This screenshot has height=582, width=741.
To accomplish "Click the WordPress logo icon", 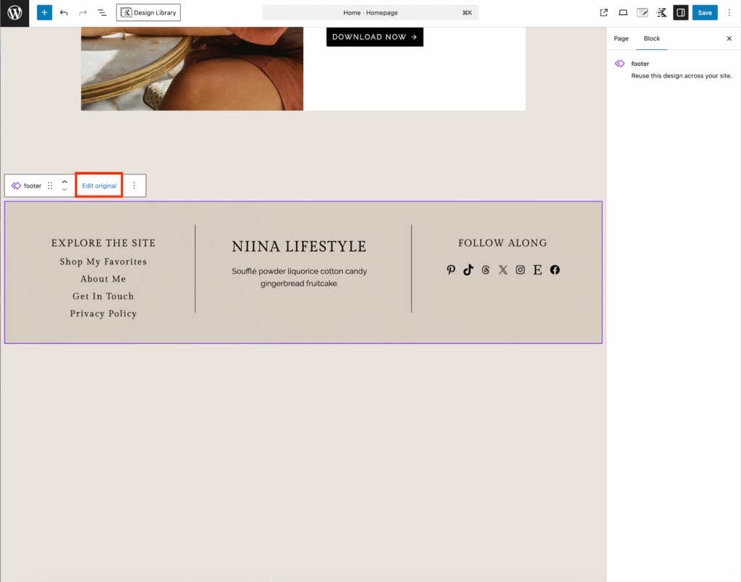I will point(14,13).
